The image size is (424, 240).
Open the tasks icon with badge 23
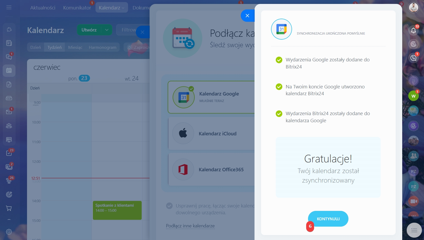[9, 153]
